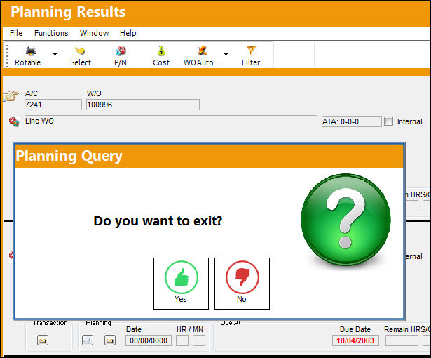Click the pointing hand icon beside A/C
Screen dimensions: 431x358
pyautogui.click(x=11, y=96)
